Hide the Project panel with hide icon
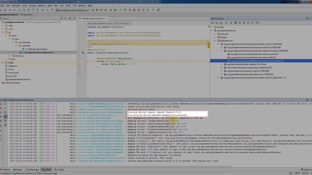312x175 pixels. point(75,18)
